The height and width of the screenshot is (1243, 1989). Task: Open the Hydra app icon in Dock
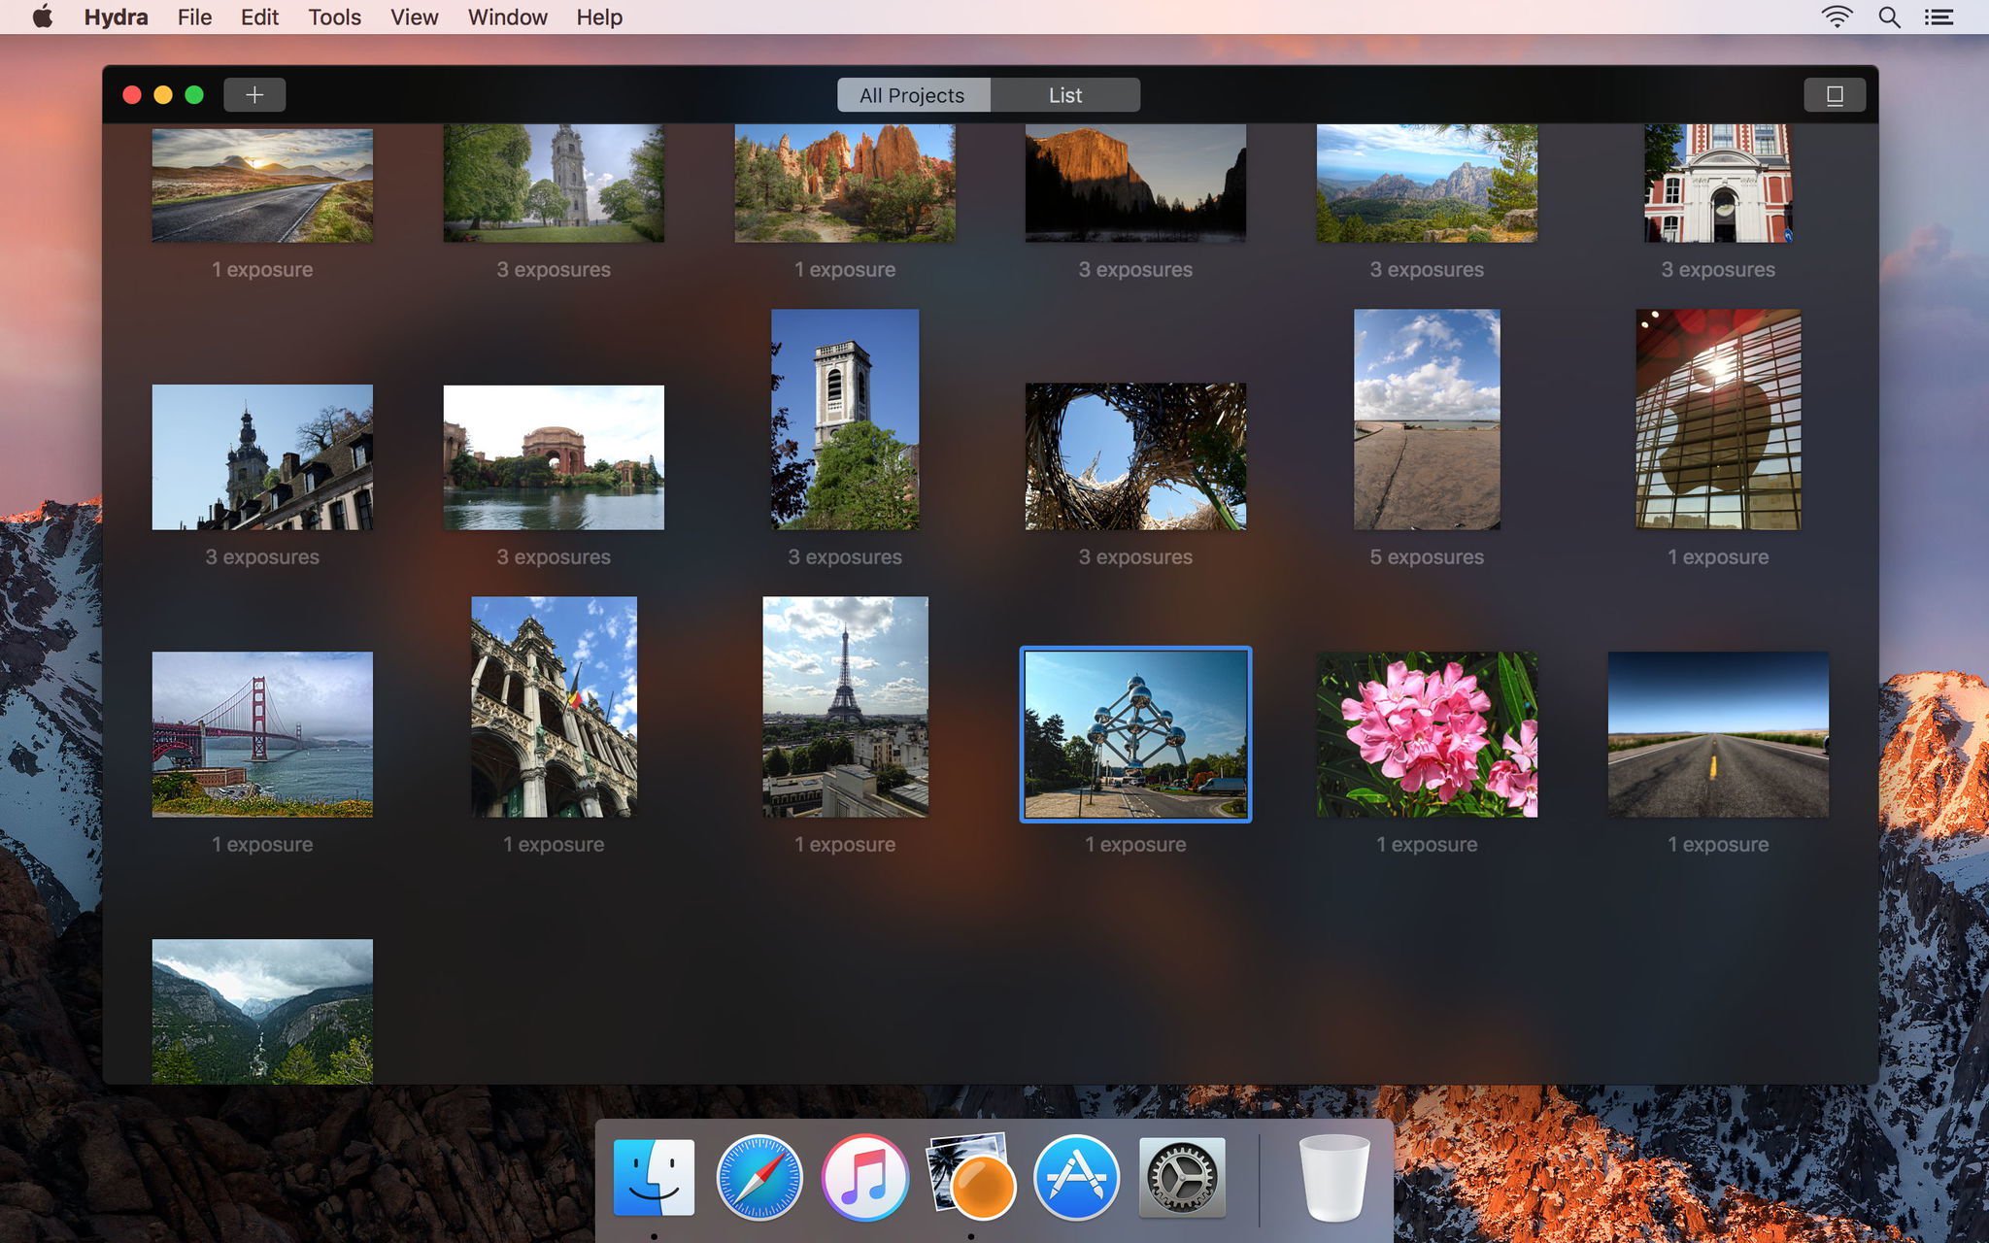tap(971, 1177)
